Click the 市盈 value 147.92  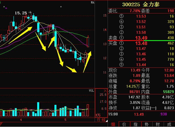tap(134, 97)
